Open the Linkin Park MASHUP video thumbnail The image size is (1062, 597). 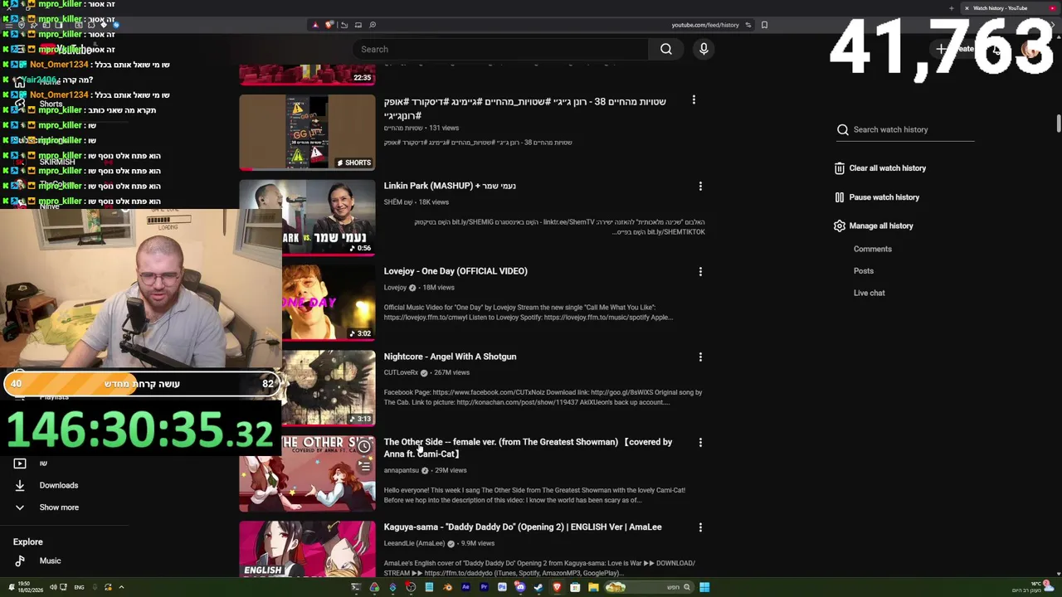pos(307,217)
